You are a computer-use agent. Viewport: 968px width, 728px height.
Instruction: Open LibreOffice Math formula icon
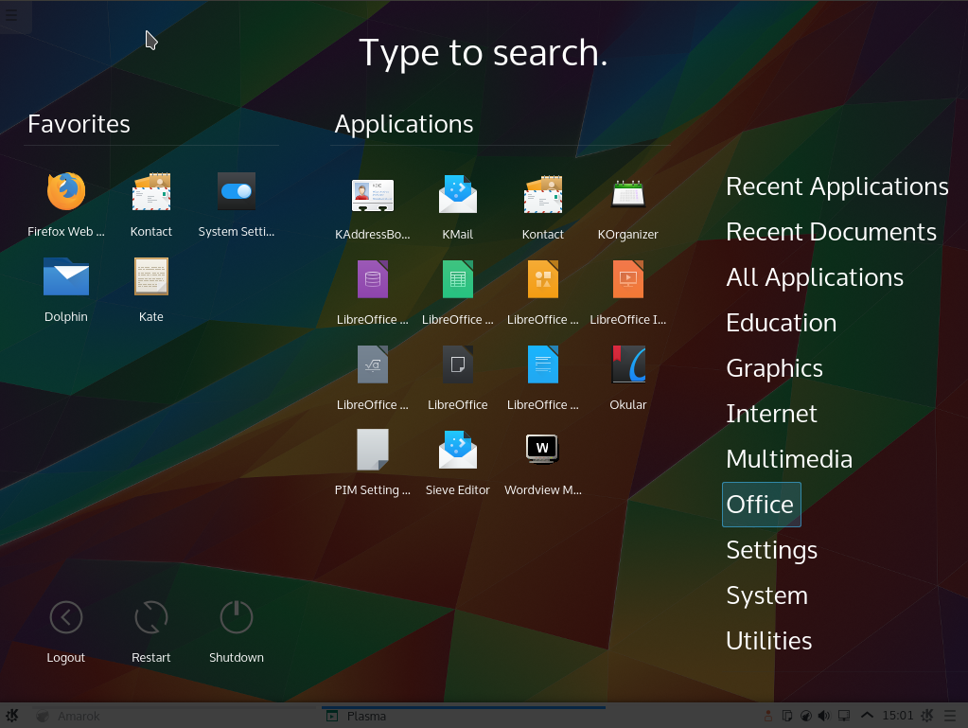(372, 378)
